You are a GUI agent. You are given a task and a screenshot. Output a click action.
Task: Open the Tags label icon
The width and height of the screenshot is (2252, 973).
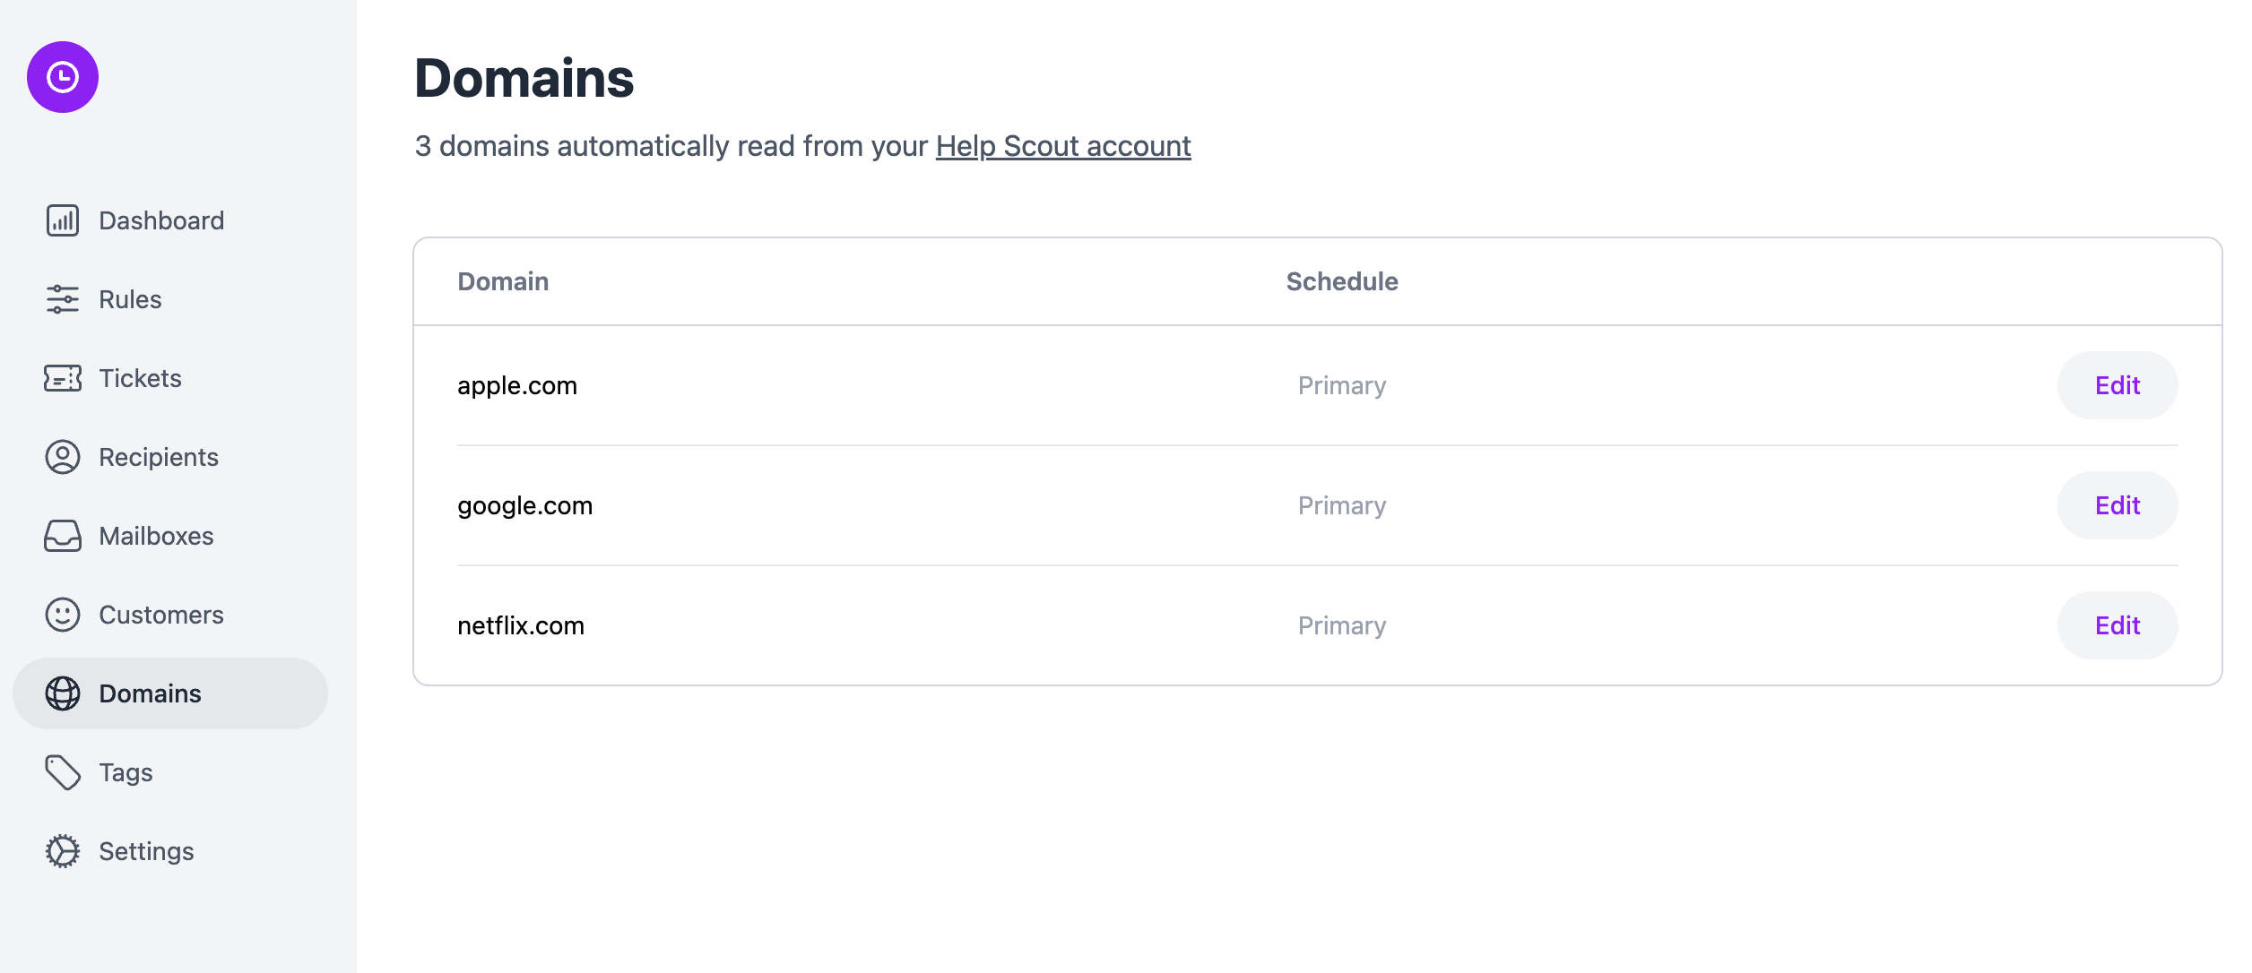point(63,772)
